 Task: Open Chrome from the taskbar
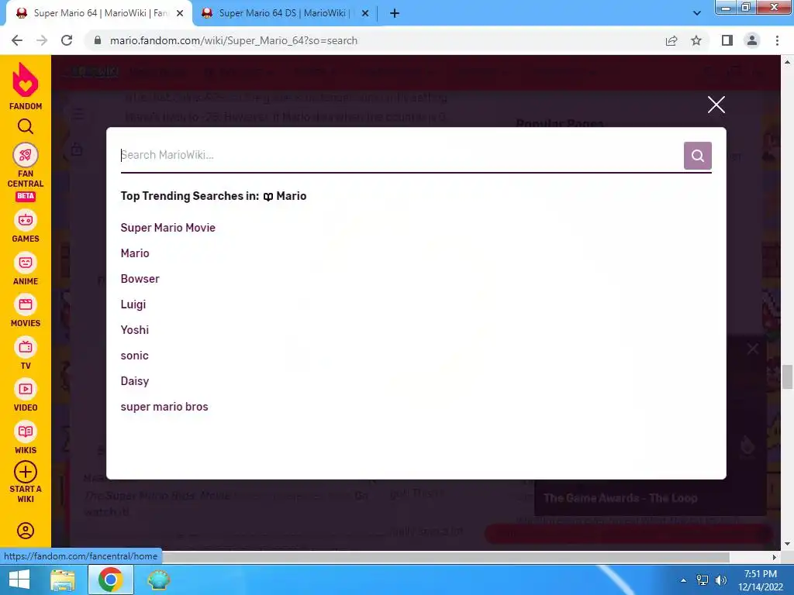(110, 580)
